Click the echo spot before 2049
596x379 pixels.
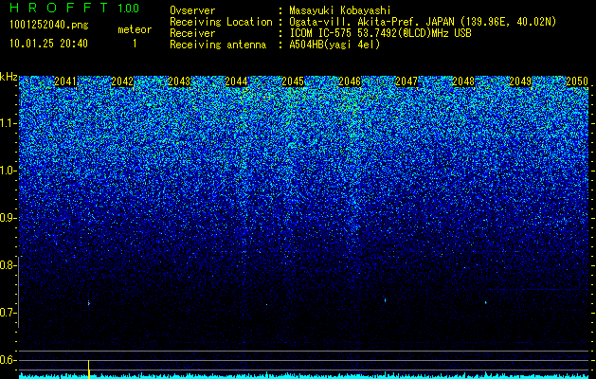486,302
